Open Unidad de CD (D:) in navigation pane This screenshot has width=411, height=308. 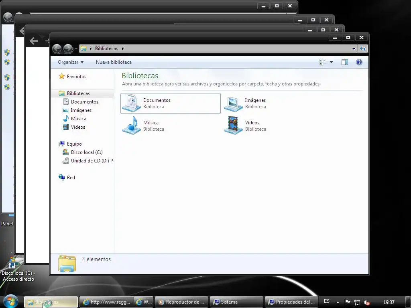pyautogui.click(x=92, y=160)
